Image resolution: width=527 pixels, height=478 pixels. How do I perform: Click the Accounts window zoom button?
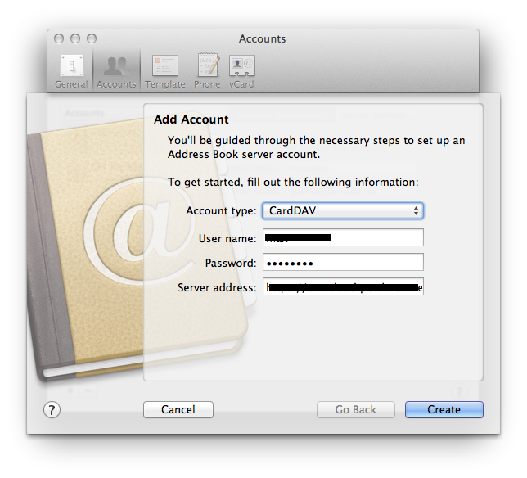pos(92,38)
